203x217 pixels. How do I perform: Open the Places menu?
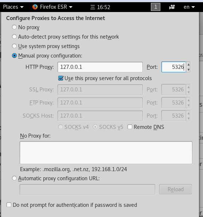pyautogui.click(x=13, y=7)
